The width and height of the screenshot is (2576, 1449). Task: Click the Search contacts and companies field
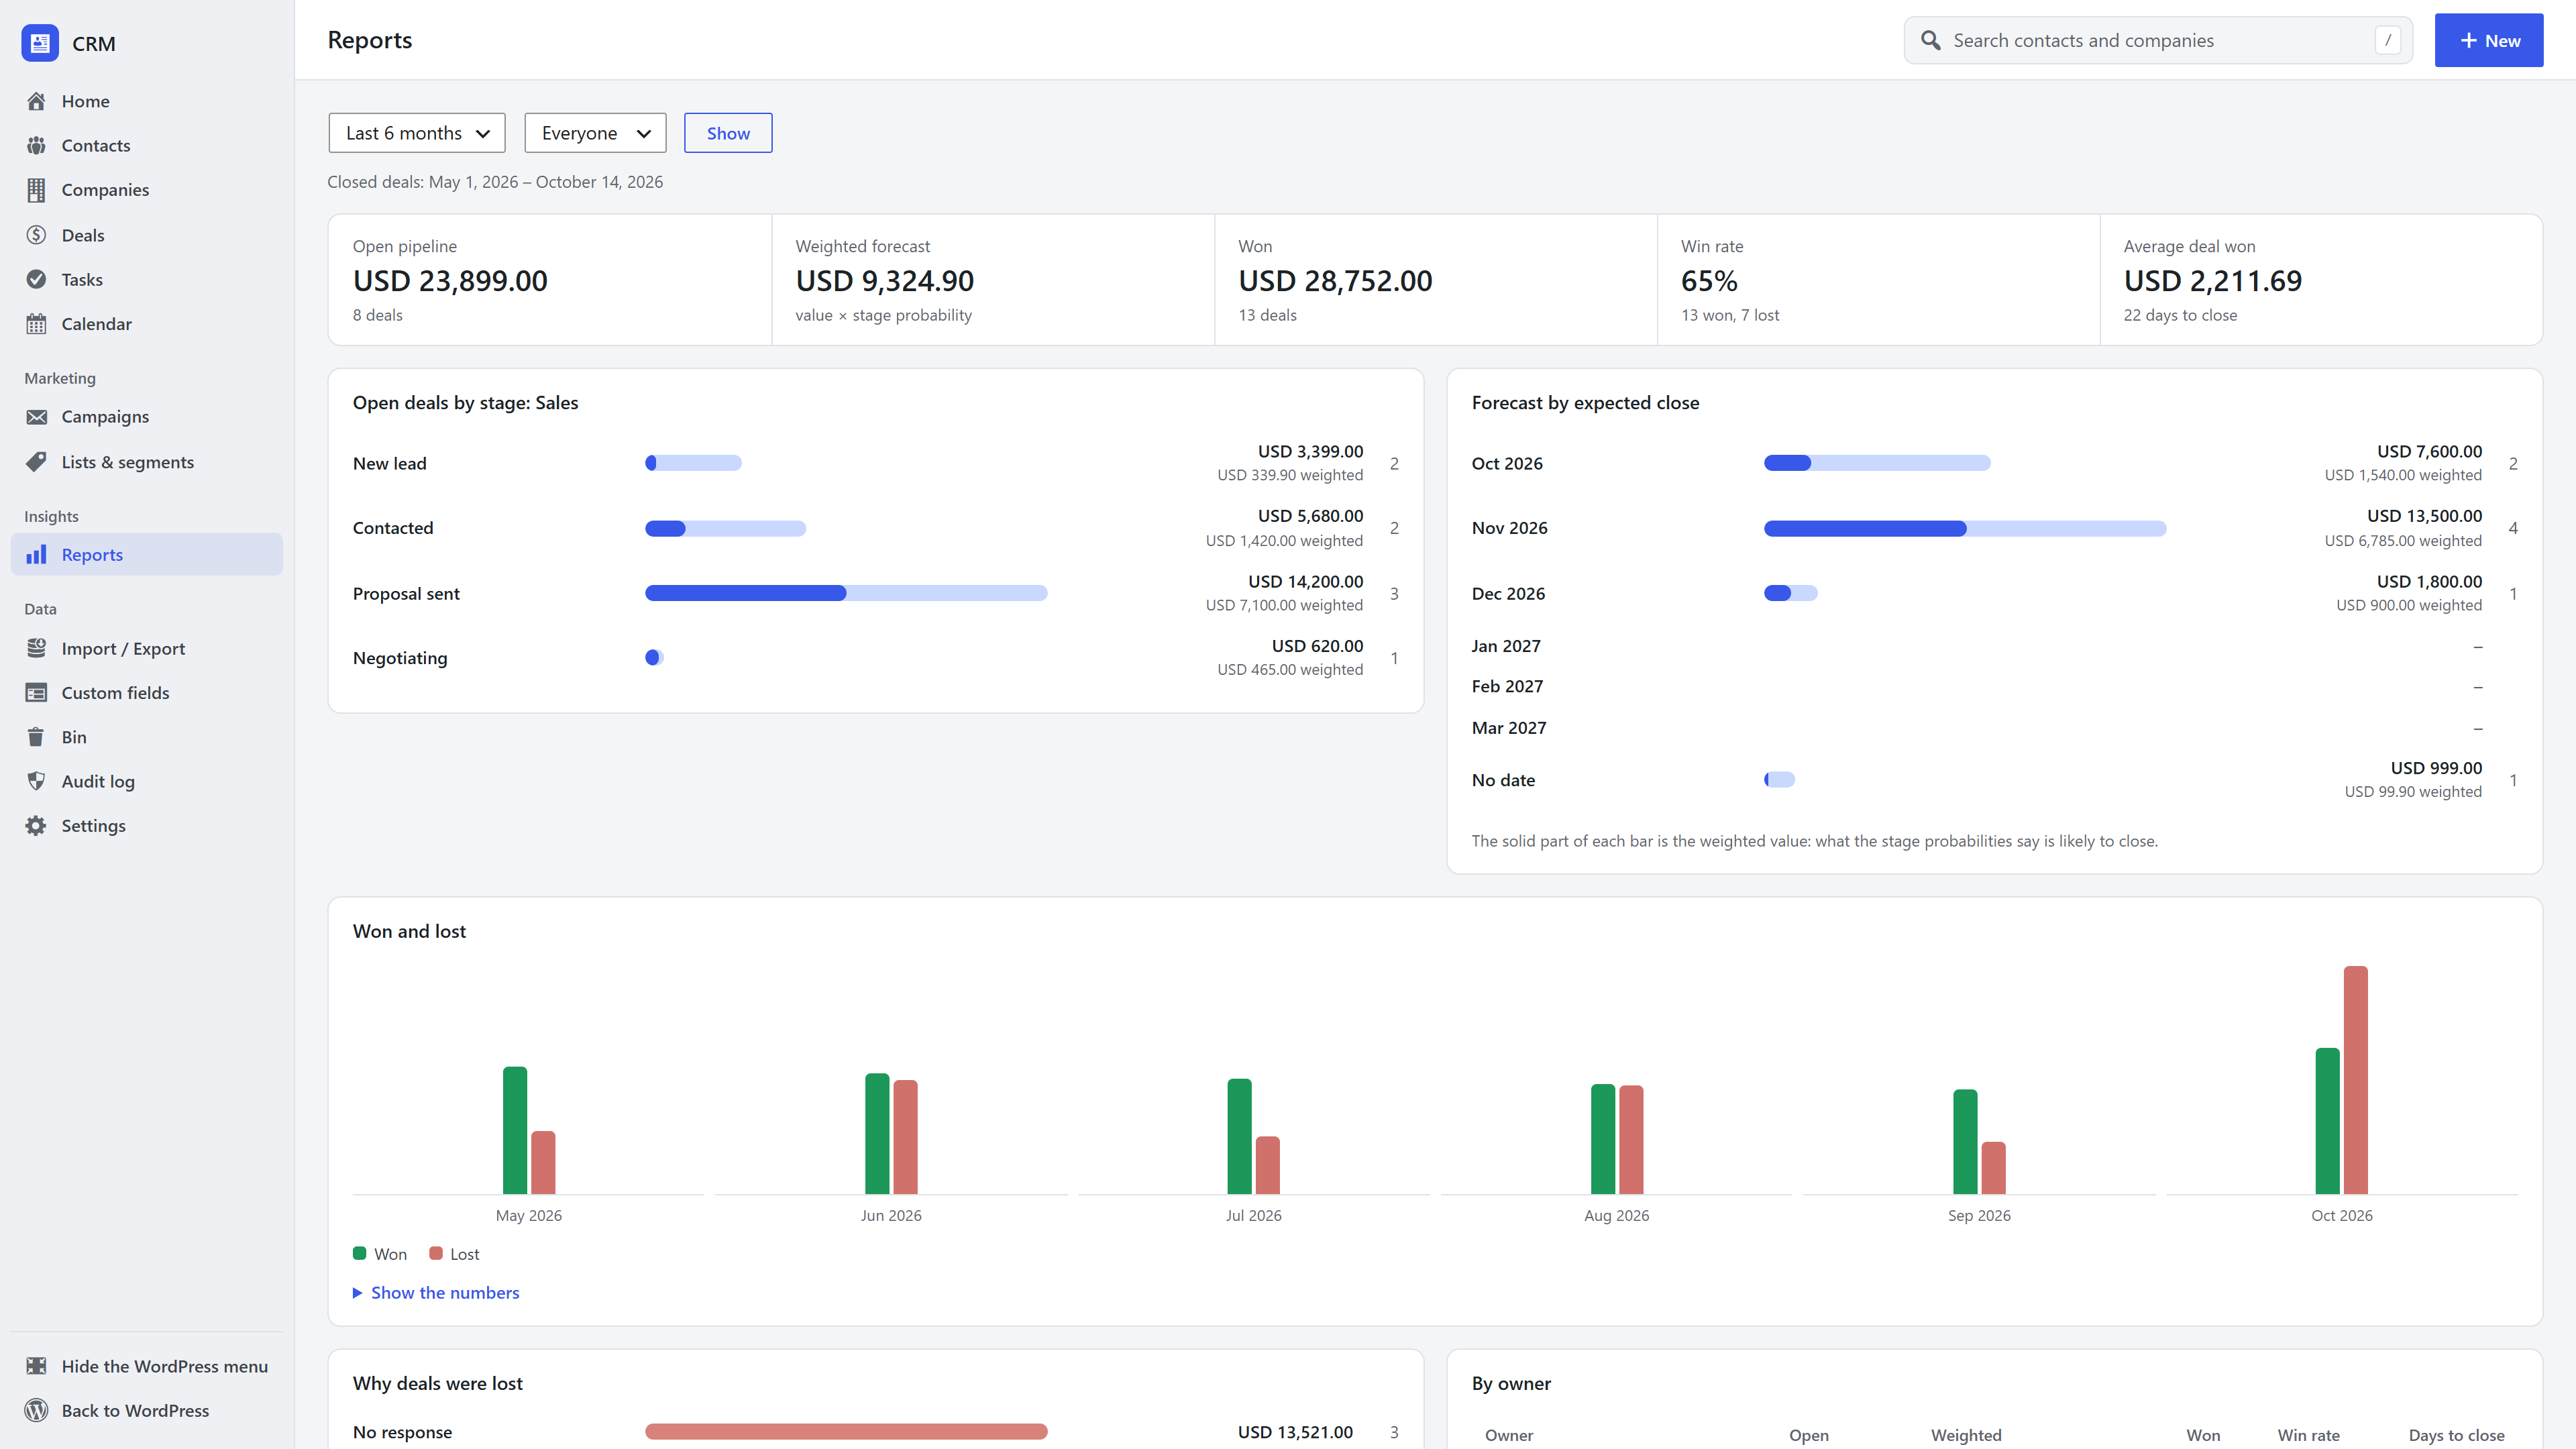pos(2158,40)
